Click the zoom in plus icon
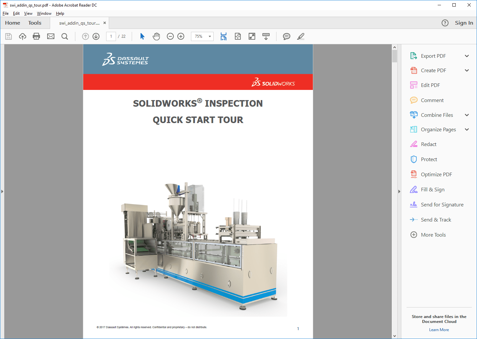 point(181,36)
